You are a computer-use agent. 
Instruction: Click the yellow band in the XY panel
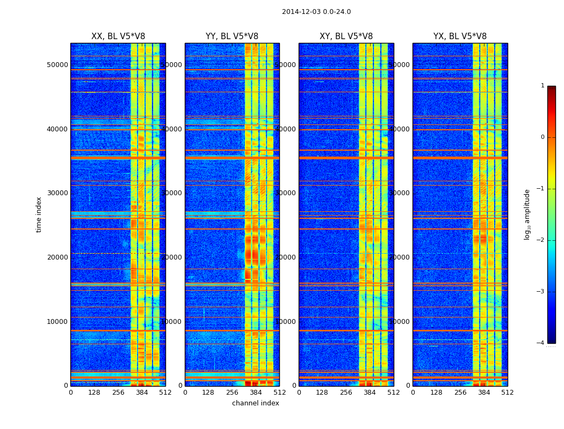373,216
